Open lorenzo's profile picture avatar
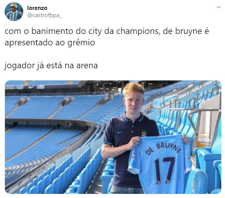 tap(14, 11)
